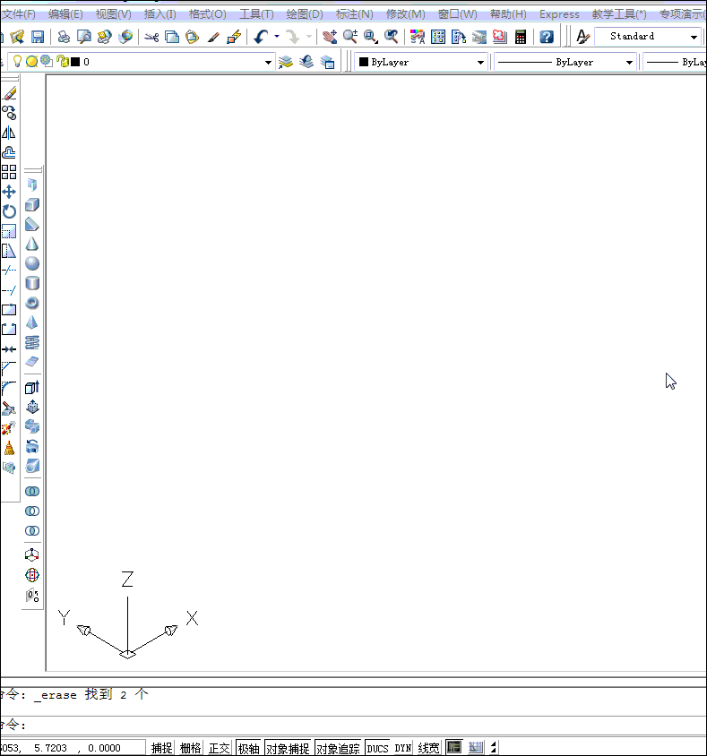Select the Extend tool

(9, 290)
